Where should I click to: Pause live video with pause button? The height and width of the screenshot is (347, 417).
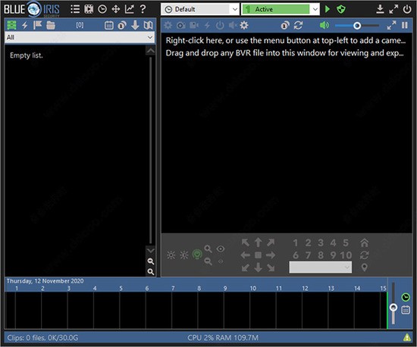405,25
